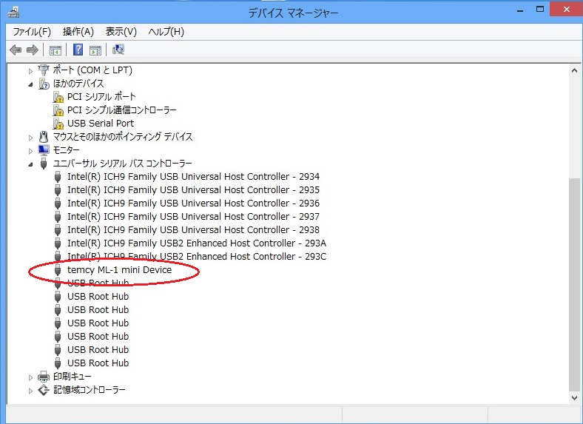
Task: Click the PCI シリアル ポート warning icon
Action: click(x=58, y=97)
